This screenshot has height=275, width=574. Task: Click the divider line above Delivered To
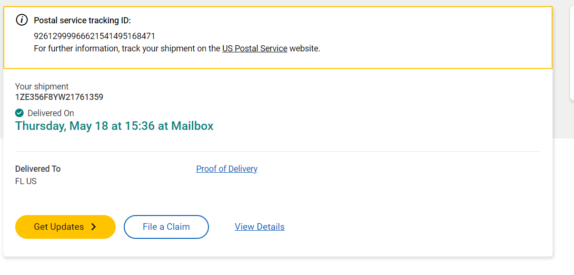tap(277, 152)
